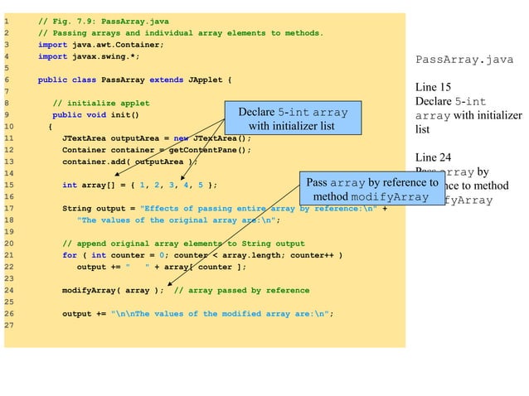Click the string "The values of the original array are:\n"
Viewport: 529px width, 396px height.
point(178,220)
